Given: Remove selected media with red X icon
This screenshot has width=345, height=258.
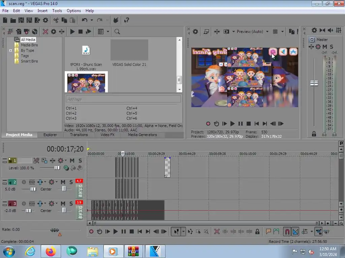Looking at the screenshot, I should tap(45, 32).
